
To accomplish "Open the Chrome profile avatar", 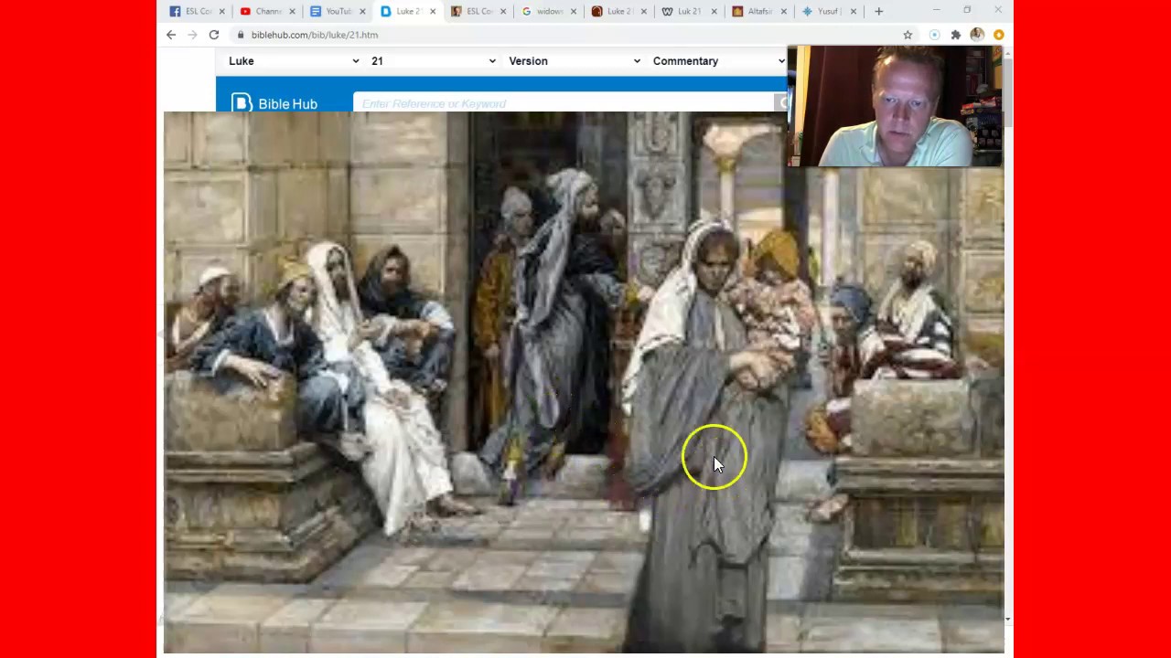I will [977, 35].
